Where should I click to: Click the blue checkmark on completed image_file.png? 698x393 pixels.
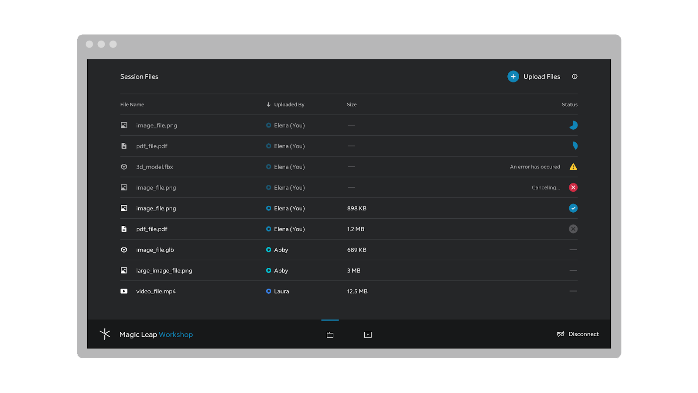573,208
